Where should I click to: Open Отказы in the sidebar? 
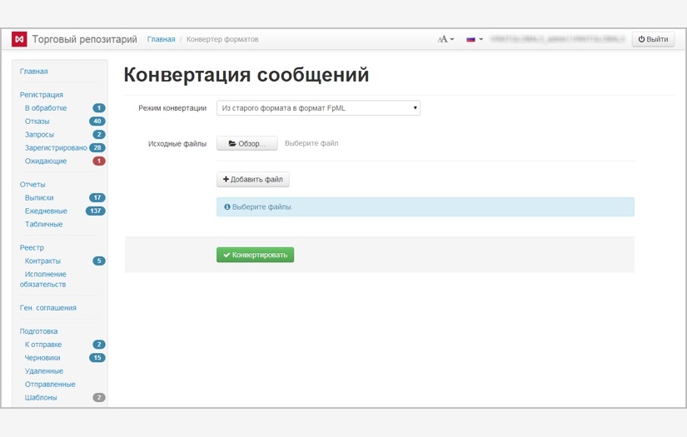tap(37, 121)
